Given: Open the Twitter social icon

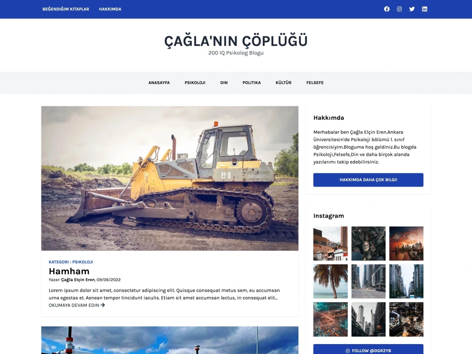Looking at the screenshot, I should tap(412, 9).
